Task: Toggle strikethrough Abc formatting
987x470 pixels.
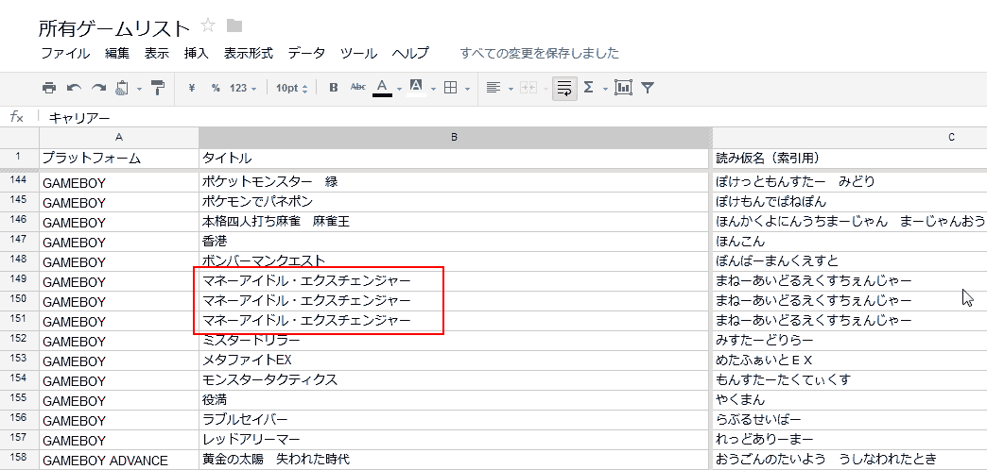Action: [357, 88]
